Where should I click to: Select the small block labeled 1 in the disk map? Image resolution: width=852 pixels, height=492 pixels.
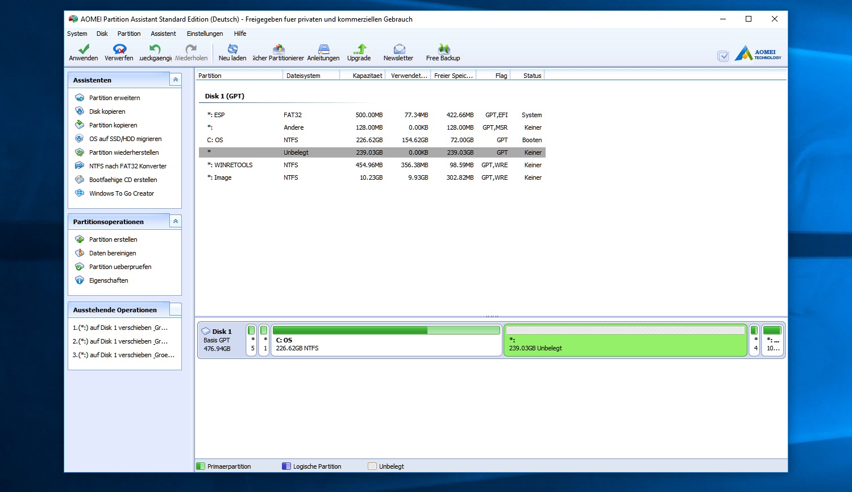click(264, 340)
